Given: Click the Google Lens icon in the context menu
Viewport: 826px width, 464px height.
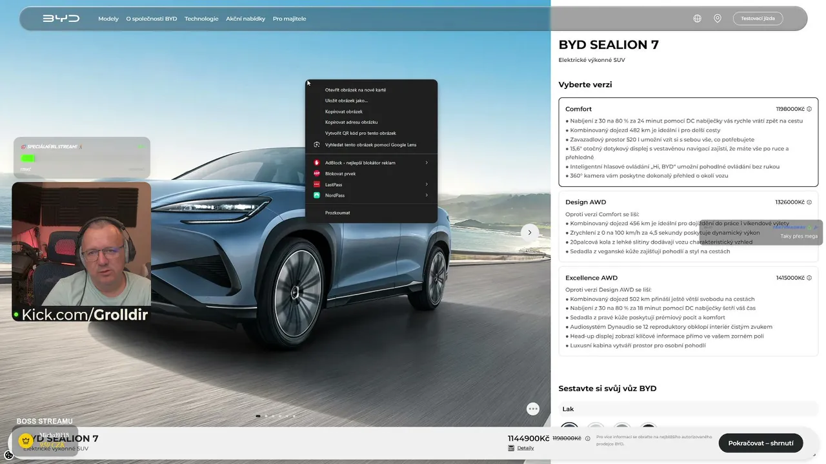Looking at the screenshot, I should point(317,144).
